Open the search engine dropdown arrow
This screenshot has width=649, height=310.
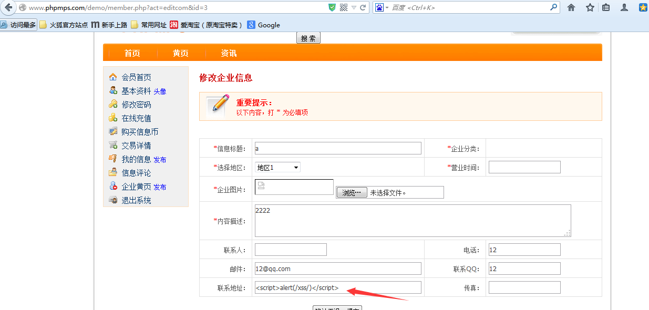[x=387, y=7]
